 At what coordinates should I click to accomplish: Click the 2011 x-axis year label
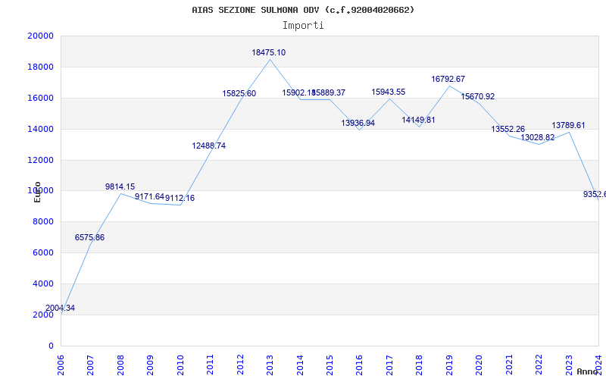point(211,365)
